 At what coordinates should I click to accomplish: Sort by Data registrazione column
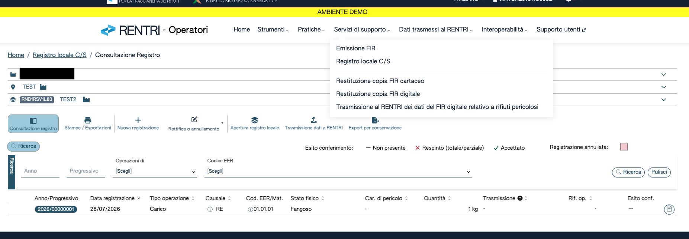click(115, 199)
